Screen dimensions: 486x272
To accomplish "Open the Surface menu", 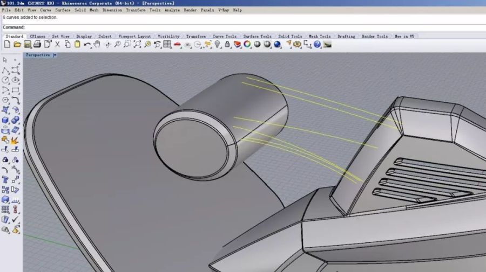I will 63,10.
